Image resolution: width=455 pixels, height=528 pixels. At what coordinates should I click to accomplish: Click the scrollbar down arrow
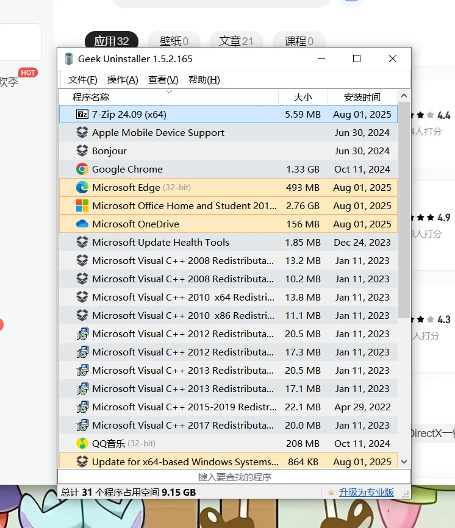pyautogui.click(x=404, y=462)
